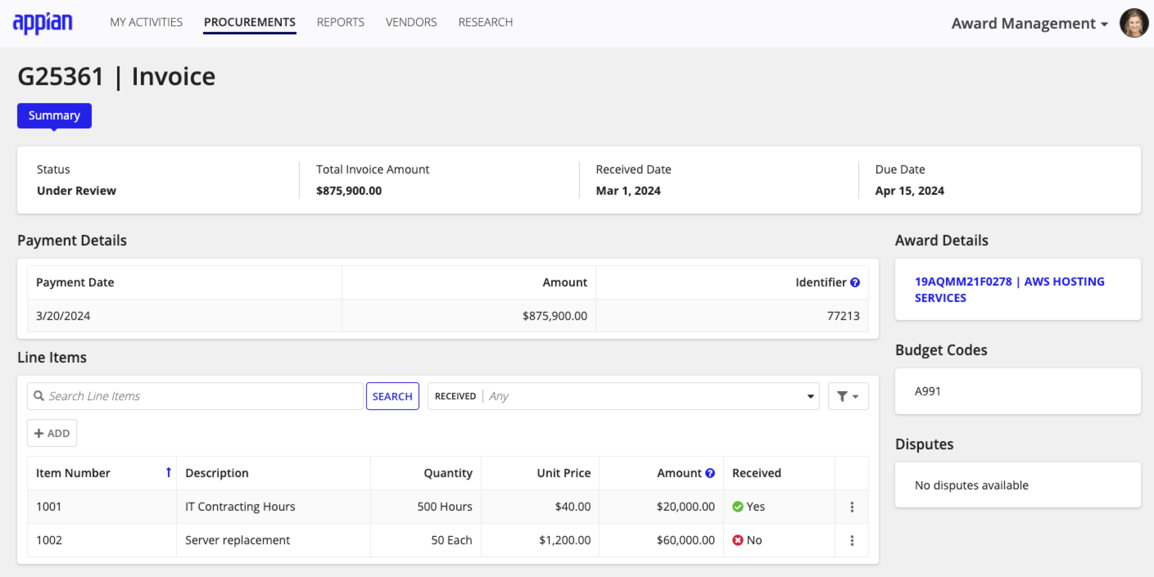This screenshot has width=1154, height=577.
Task: Click the red X icon beside No
Action: tap(738, 540)
